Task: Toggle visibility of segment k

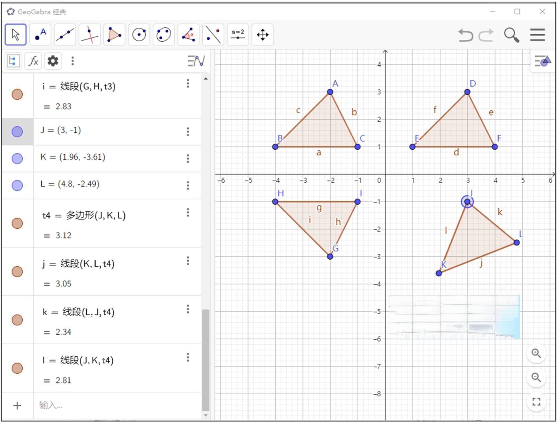Action: pos(17,320)
